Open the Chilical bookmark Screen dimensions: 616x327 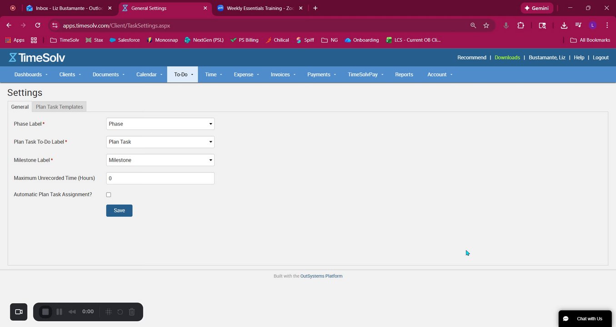(x=277, y=40)
